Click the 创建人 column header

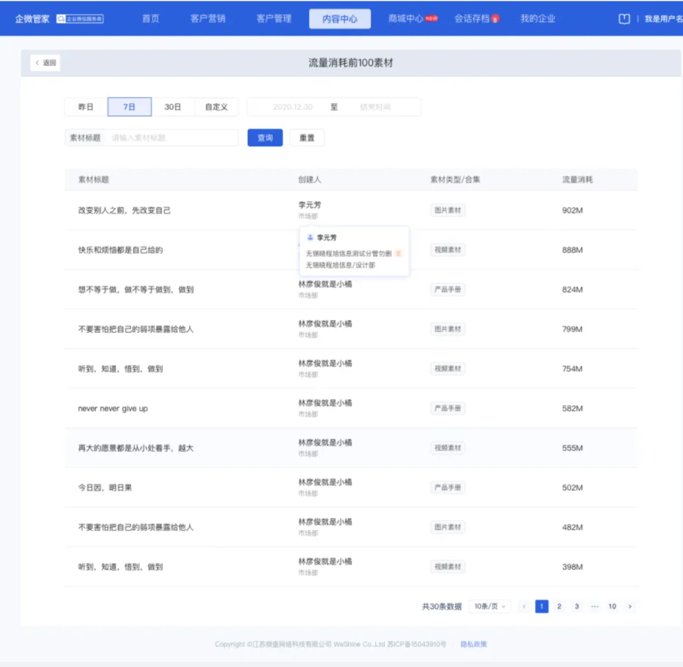point(309,180)
